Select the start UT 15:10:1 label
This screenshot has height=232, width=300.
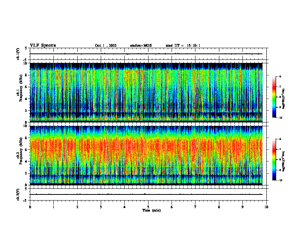183,45
